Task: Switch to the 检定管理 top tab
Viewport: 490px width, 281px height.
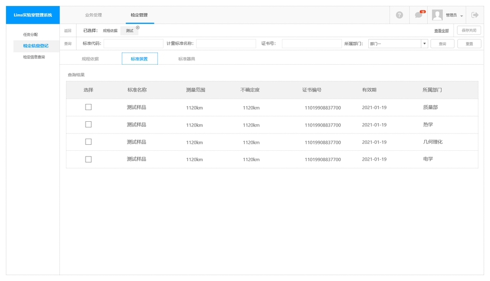Action: pyautogui.click(x=139, y=15)
